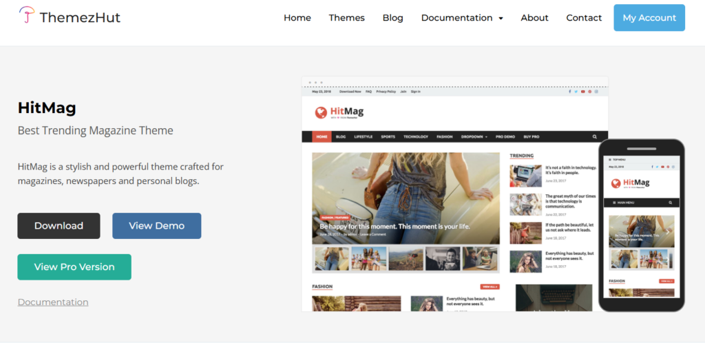Click the ThemezHut umbrella logo icon
Screen dimensions: 705x343
27,15
